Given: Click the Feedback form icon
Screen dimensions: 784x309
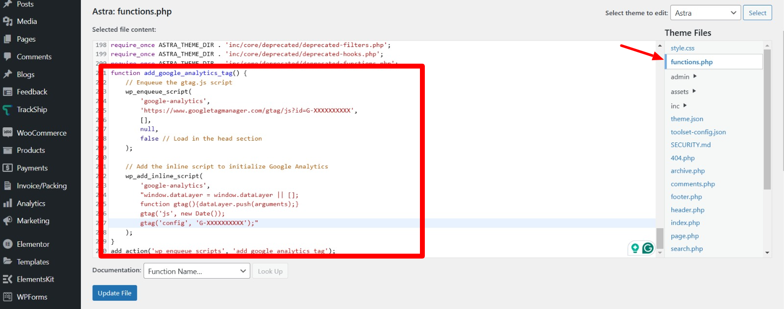Looking at the screenshot, I should click(7, 92).
